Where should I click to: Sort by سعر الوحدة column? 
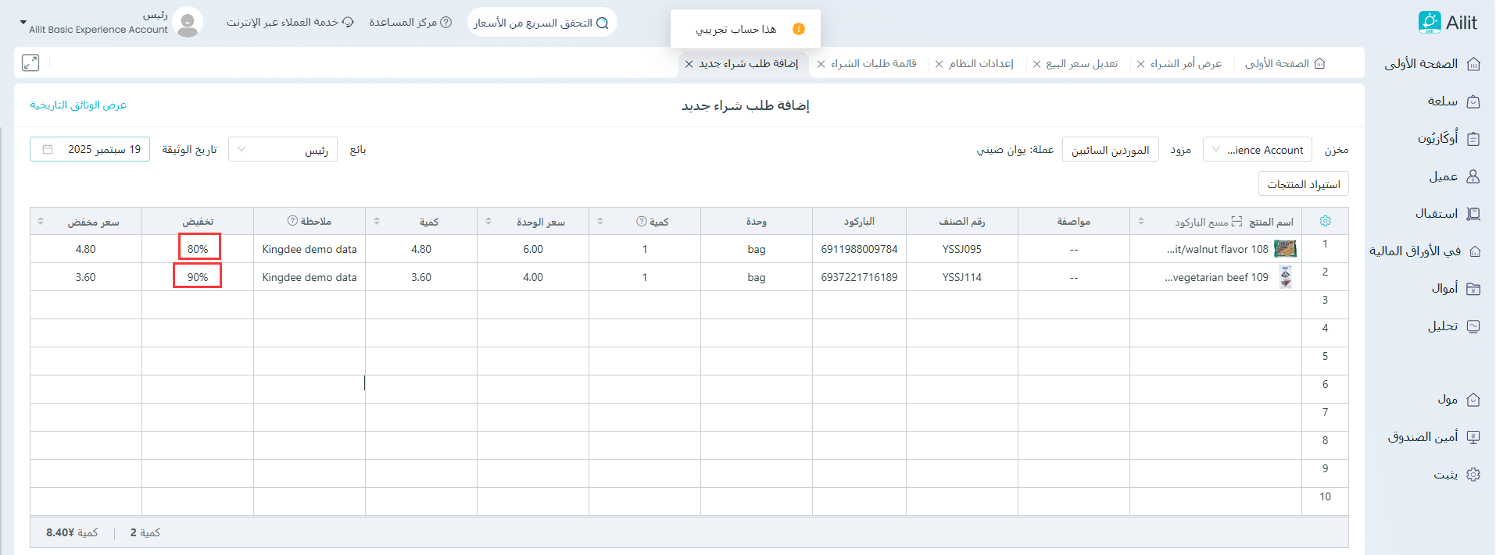click(489, 222)
